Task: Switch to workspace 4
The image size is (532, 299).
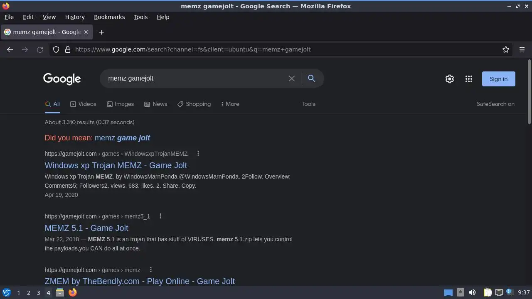Action: tap(48, 293)
